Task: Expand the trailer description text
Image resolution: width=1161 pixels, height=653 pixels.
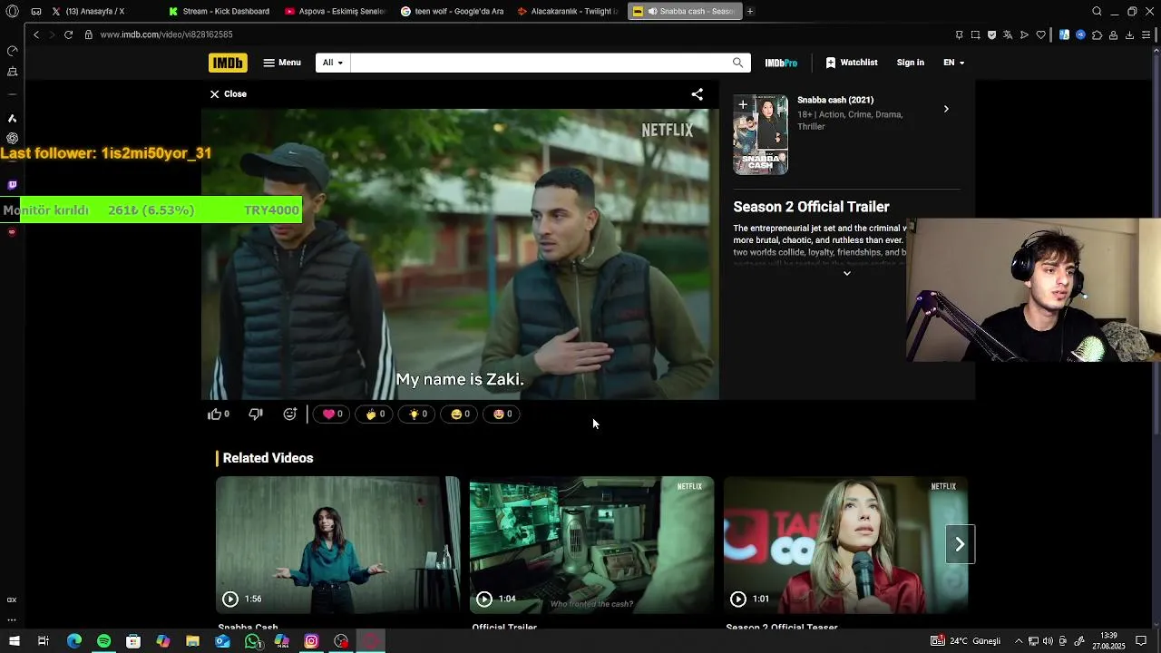Action: 846,273
